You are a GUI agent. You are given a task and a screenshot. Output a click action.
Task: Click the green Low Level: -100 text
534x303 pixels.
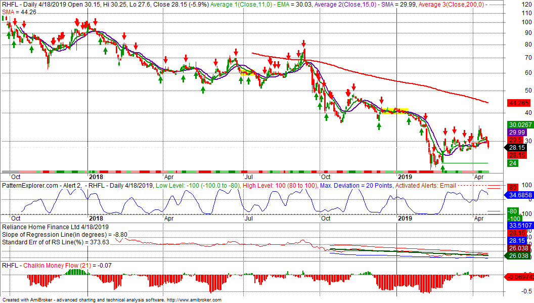pyautogui.click(x=198, y=186)
